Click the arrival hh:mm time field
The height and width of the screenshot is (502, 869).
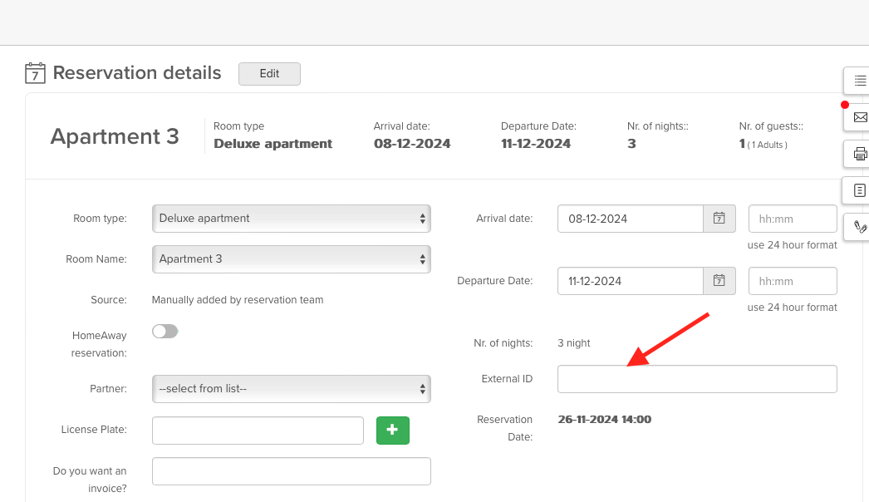792,218
